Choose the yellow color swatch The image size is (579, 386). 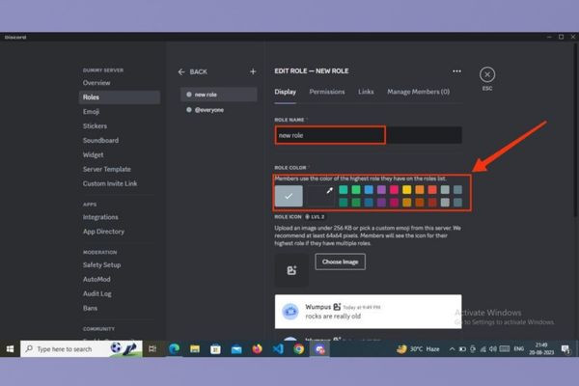click(x=407, y=190)
